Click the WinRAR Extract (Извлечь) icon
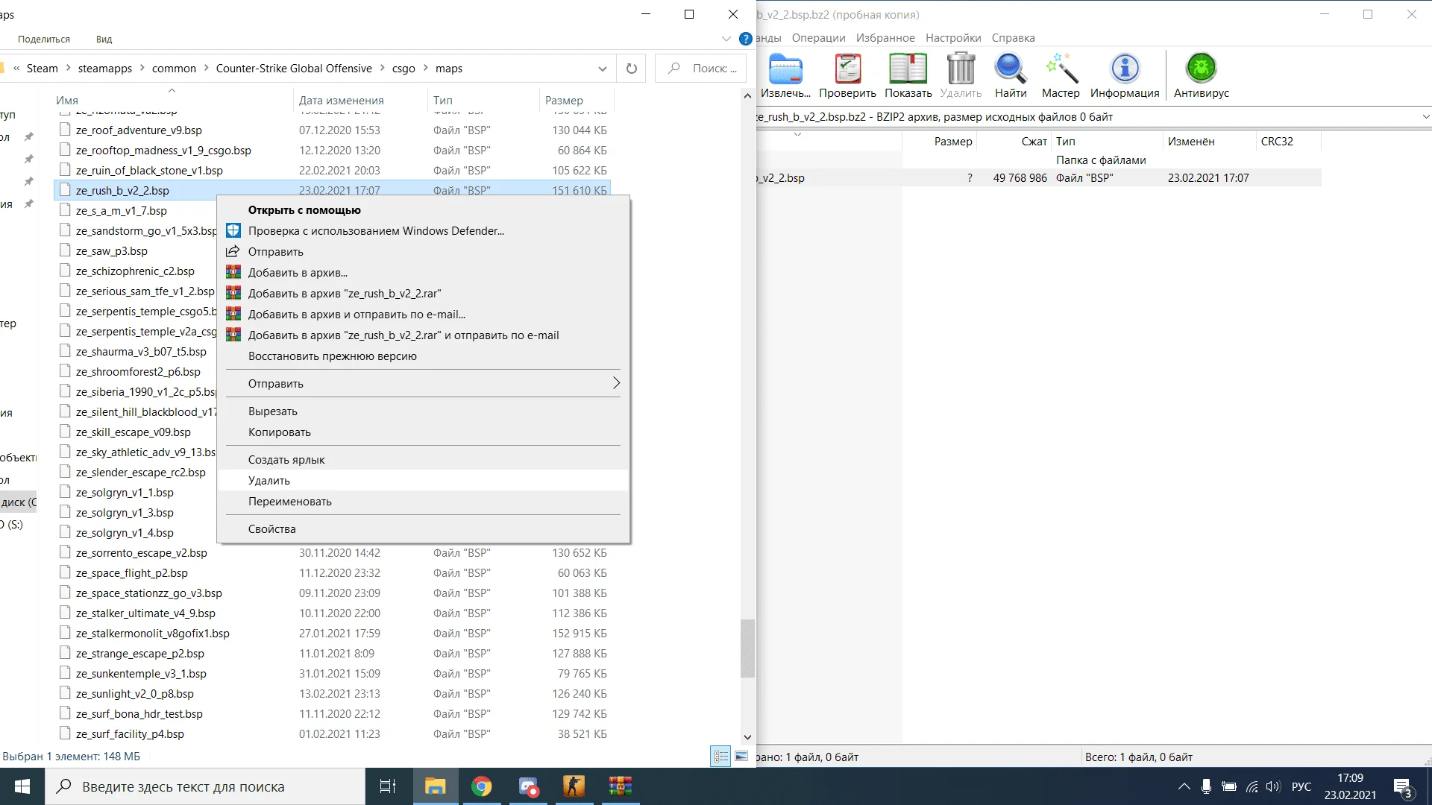Viewport: 1432px width, 805px height. tap(785, 70)
